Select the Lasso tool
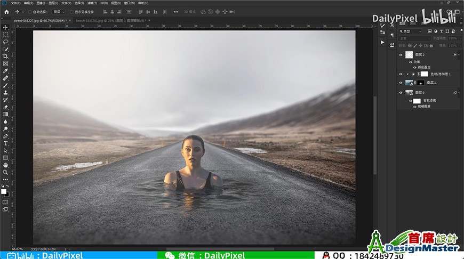Image resolution: width=464 pixels, height=259 pixels. click(x=5, y=42)
